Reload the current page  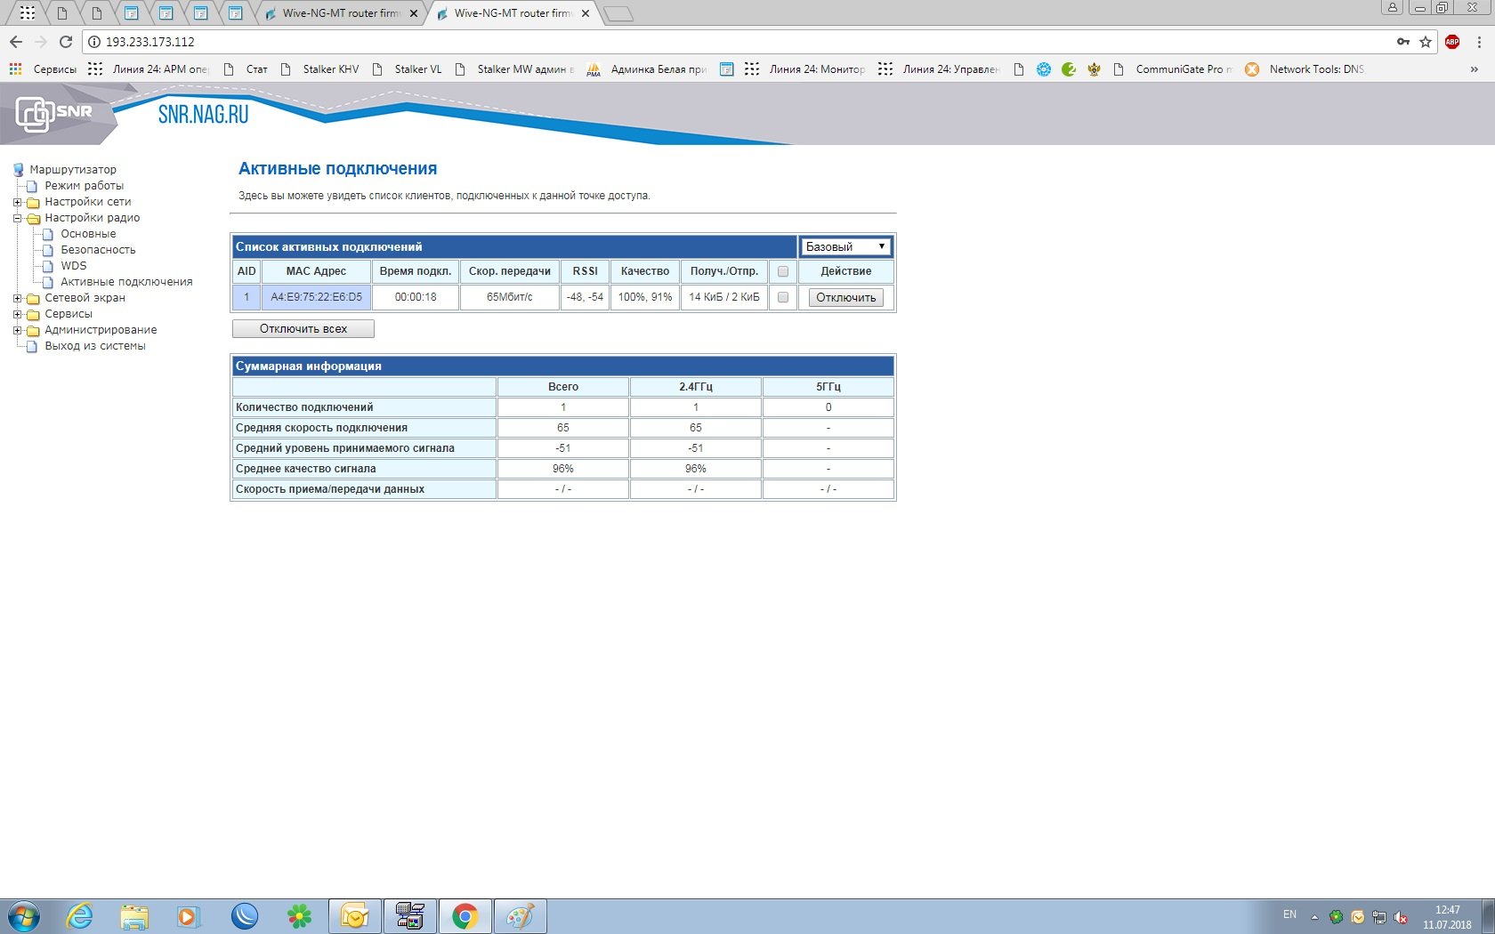pyautogui.click(x=65, y=42)
